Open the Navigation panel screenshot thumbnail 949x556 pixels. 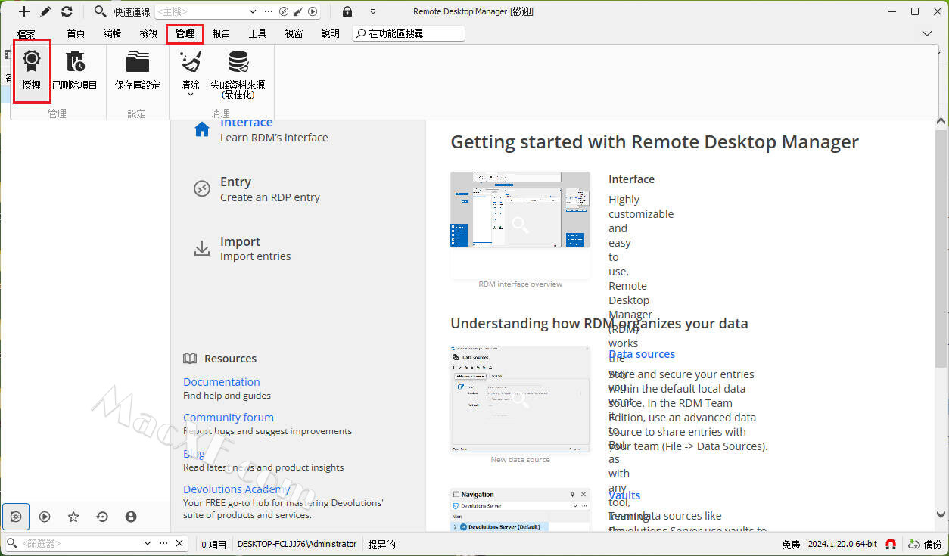(520, 509)
